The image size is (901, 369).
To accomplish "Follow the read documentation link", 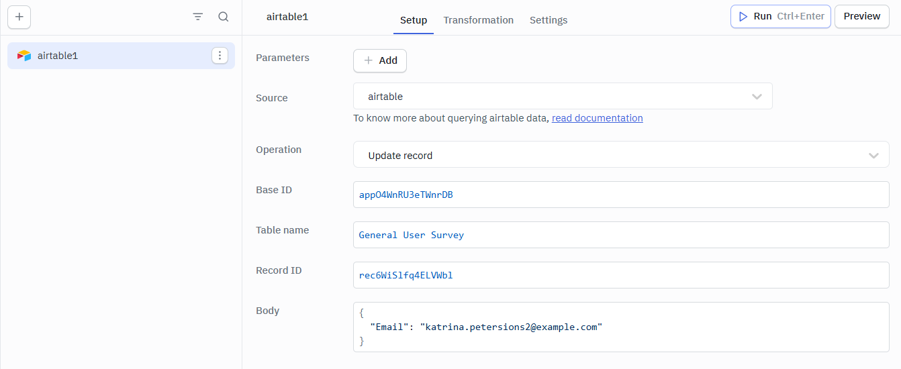I will (597, 118).
